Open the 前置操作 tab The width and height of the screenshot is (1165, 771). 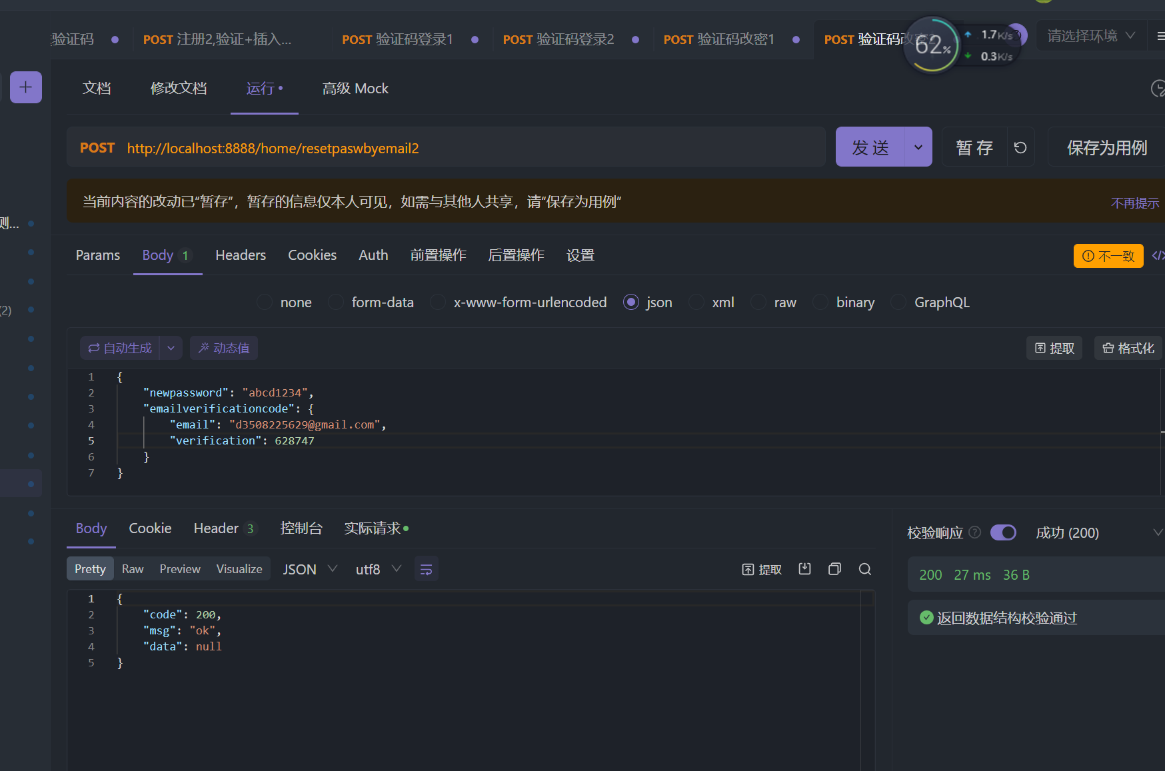point(438,255)
